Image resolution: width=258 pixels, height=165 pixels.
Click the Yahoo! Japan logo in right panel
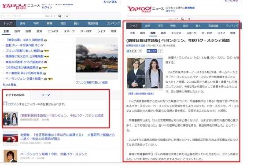click(139, 9)
